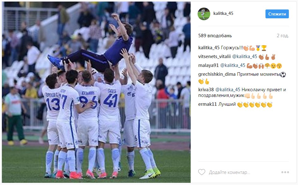Open the three-dots more options menu
The width and height of the screenshot is (298, 185).
point(285,172)
